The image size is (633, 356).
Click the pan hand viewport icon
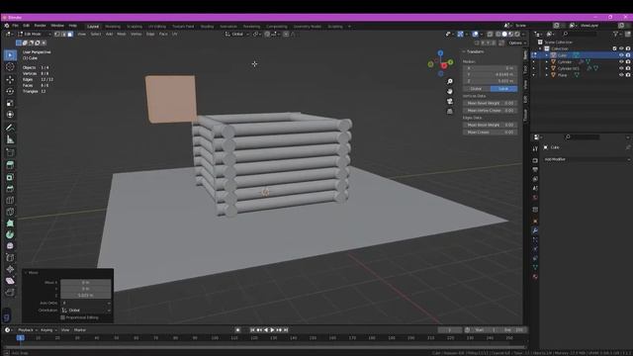tap(450, 92)
